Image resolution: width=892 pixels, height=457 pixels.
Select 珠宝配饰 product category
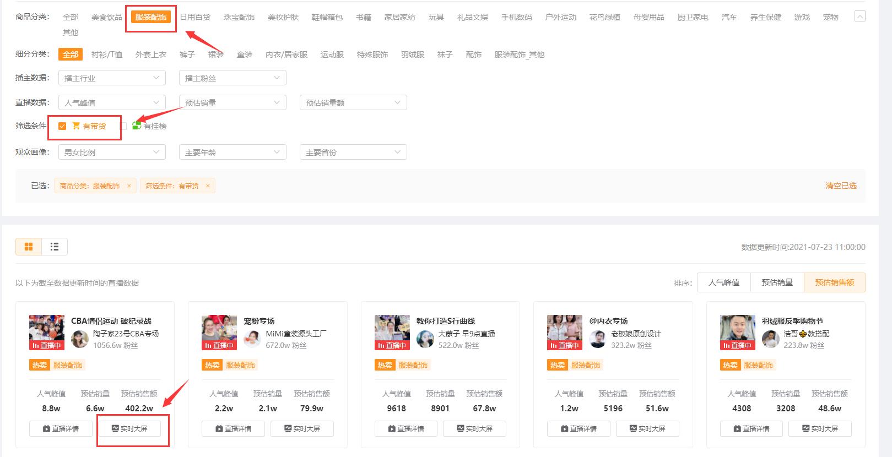click(239, 17)
